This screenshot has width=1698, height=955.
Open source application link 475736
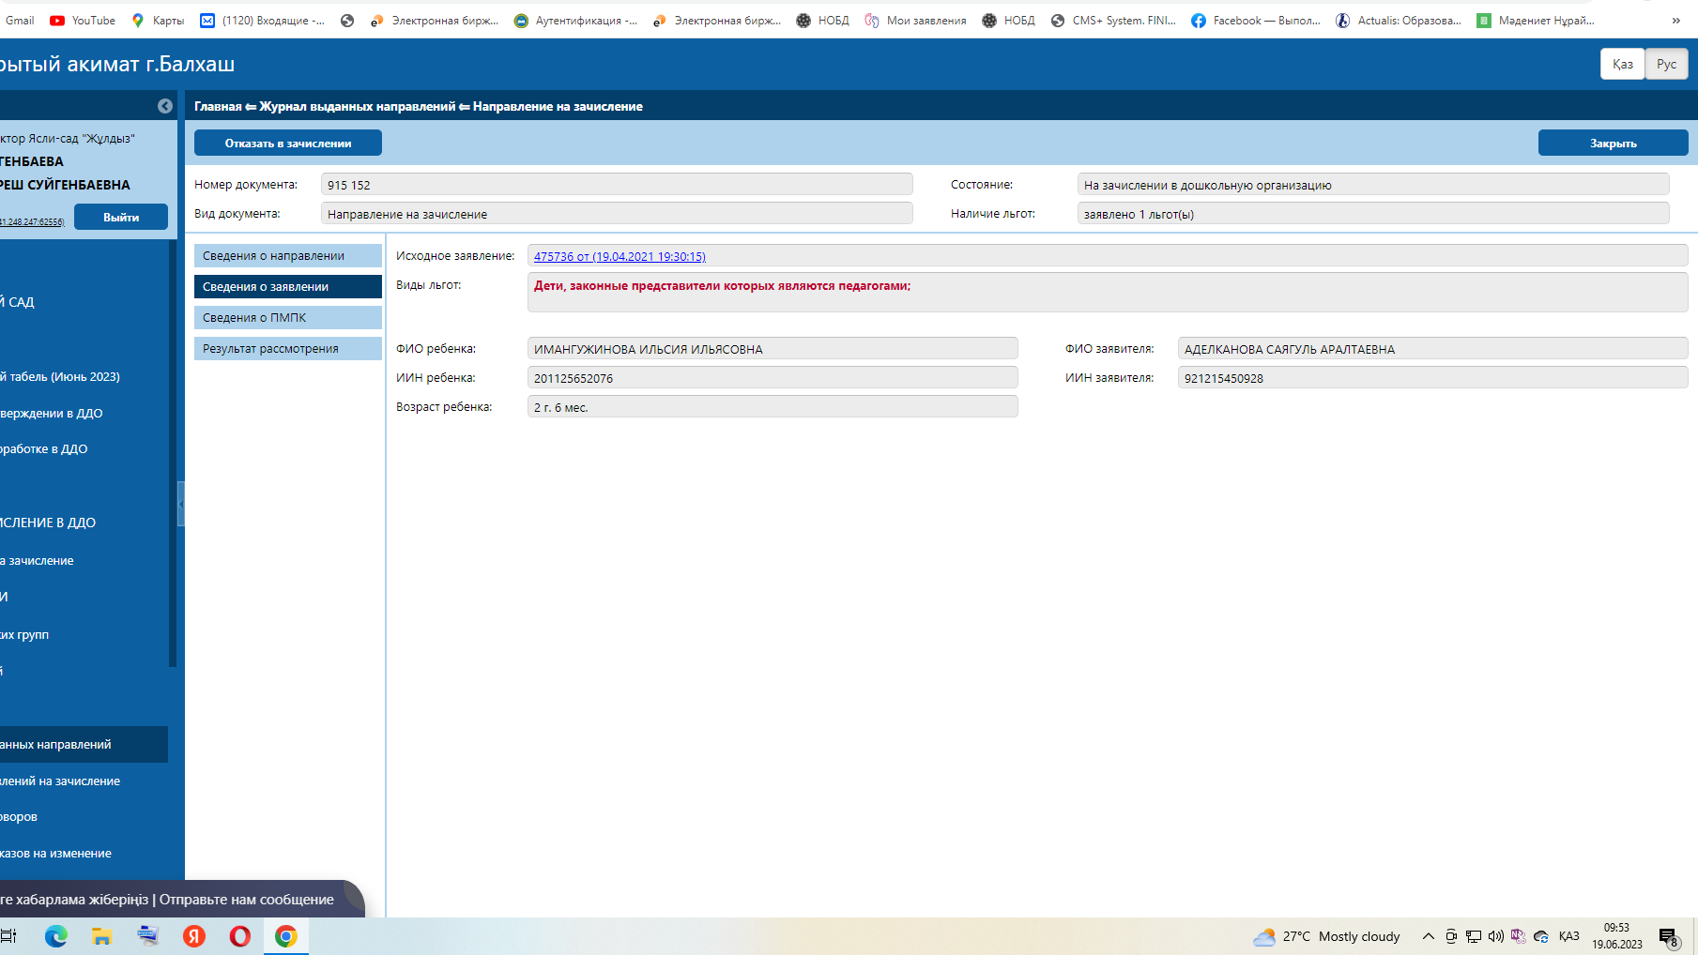[x=620, y=256]
